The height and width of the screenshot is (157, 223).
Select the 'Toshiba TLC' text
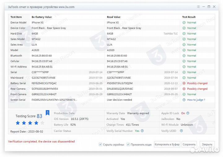pyautogui.click(x=171, y=34)
